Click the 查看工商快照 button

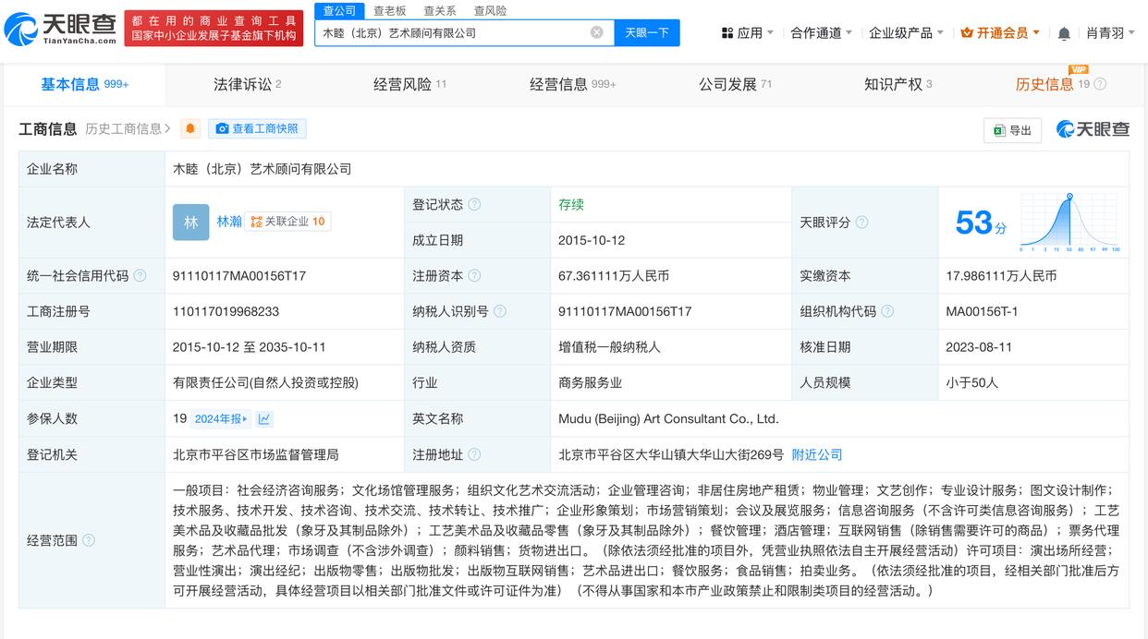[257, 128]
